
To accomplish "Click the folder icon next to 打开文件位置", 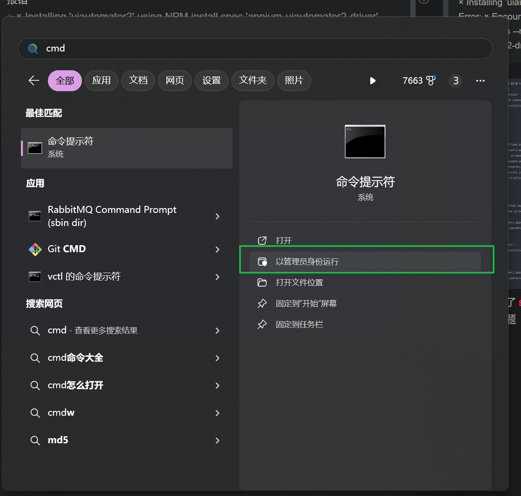I will click(x=262, y=282).
